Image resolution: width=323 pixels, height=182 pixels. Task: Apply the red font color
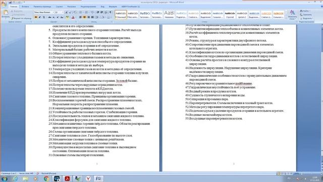[73, 17]
